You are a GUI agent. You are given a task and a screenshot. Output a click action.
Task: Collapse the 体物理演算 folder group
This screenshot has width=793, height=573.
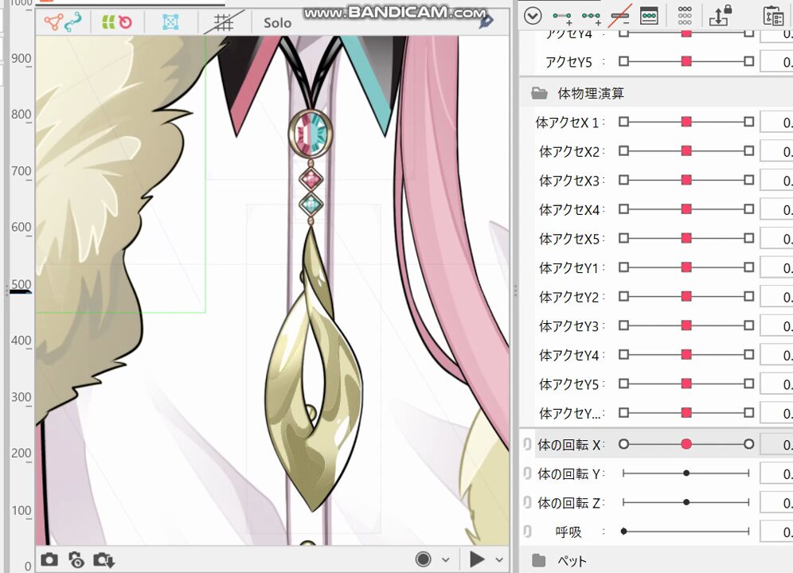[539, 93]
